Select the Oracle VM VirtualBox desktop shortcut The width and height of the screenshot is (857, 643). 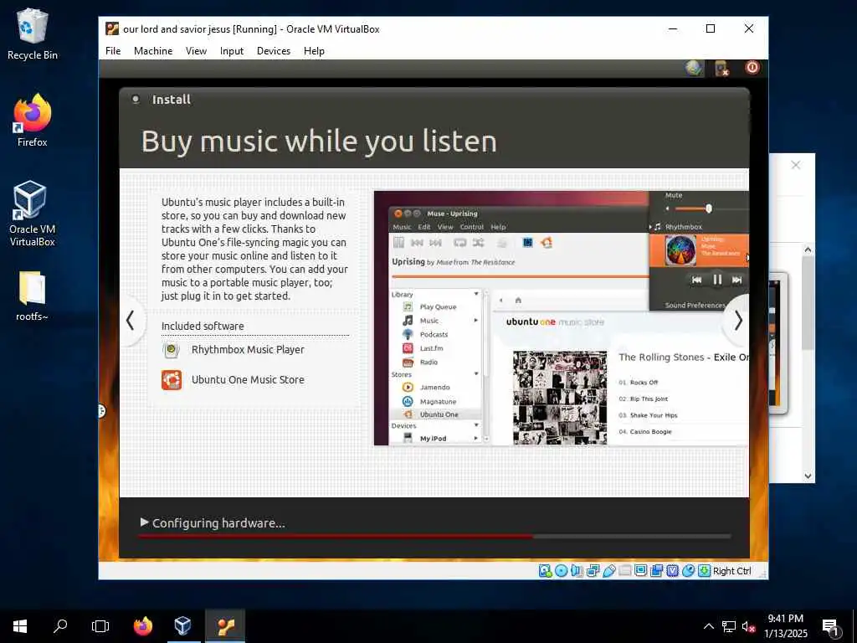click(x=33, y=213)
